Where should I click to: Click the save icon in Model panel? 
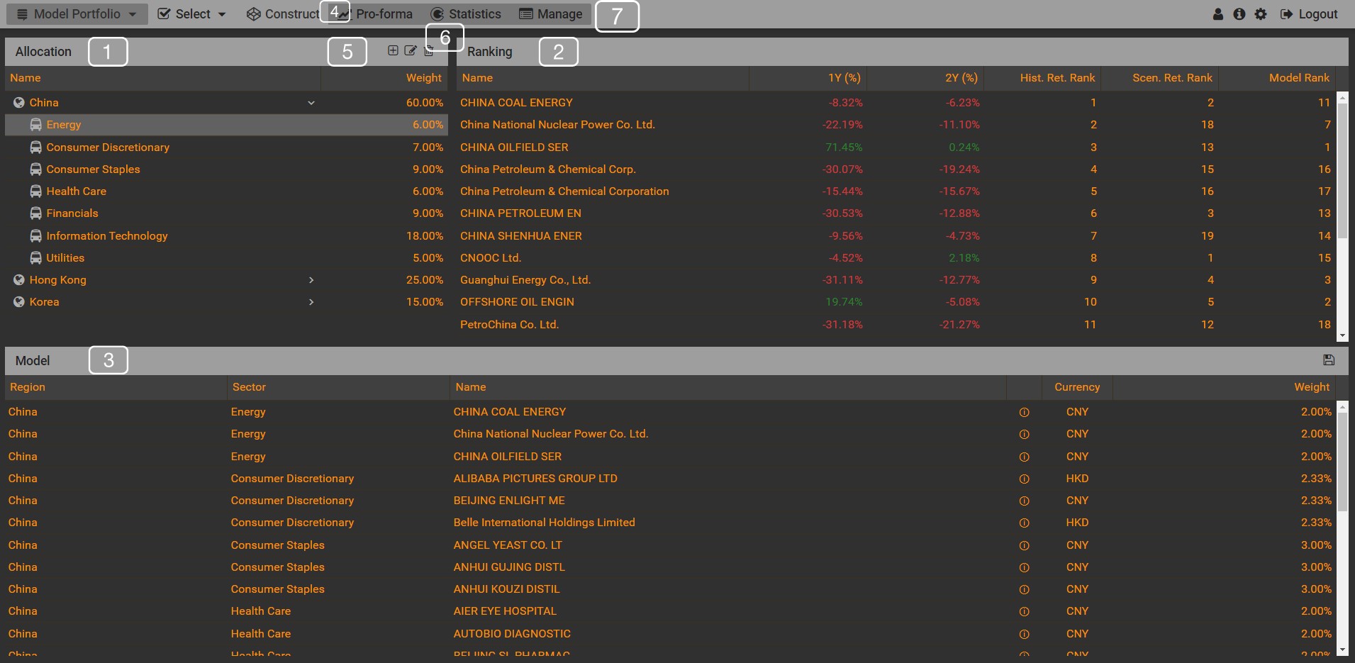point(1329,360)
